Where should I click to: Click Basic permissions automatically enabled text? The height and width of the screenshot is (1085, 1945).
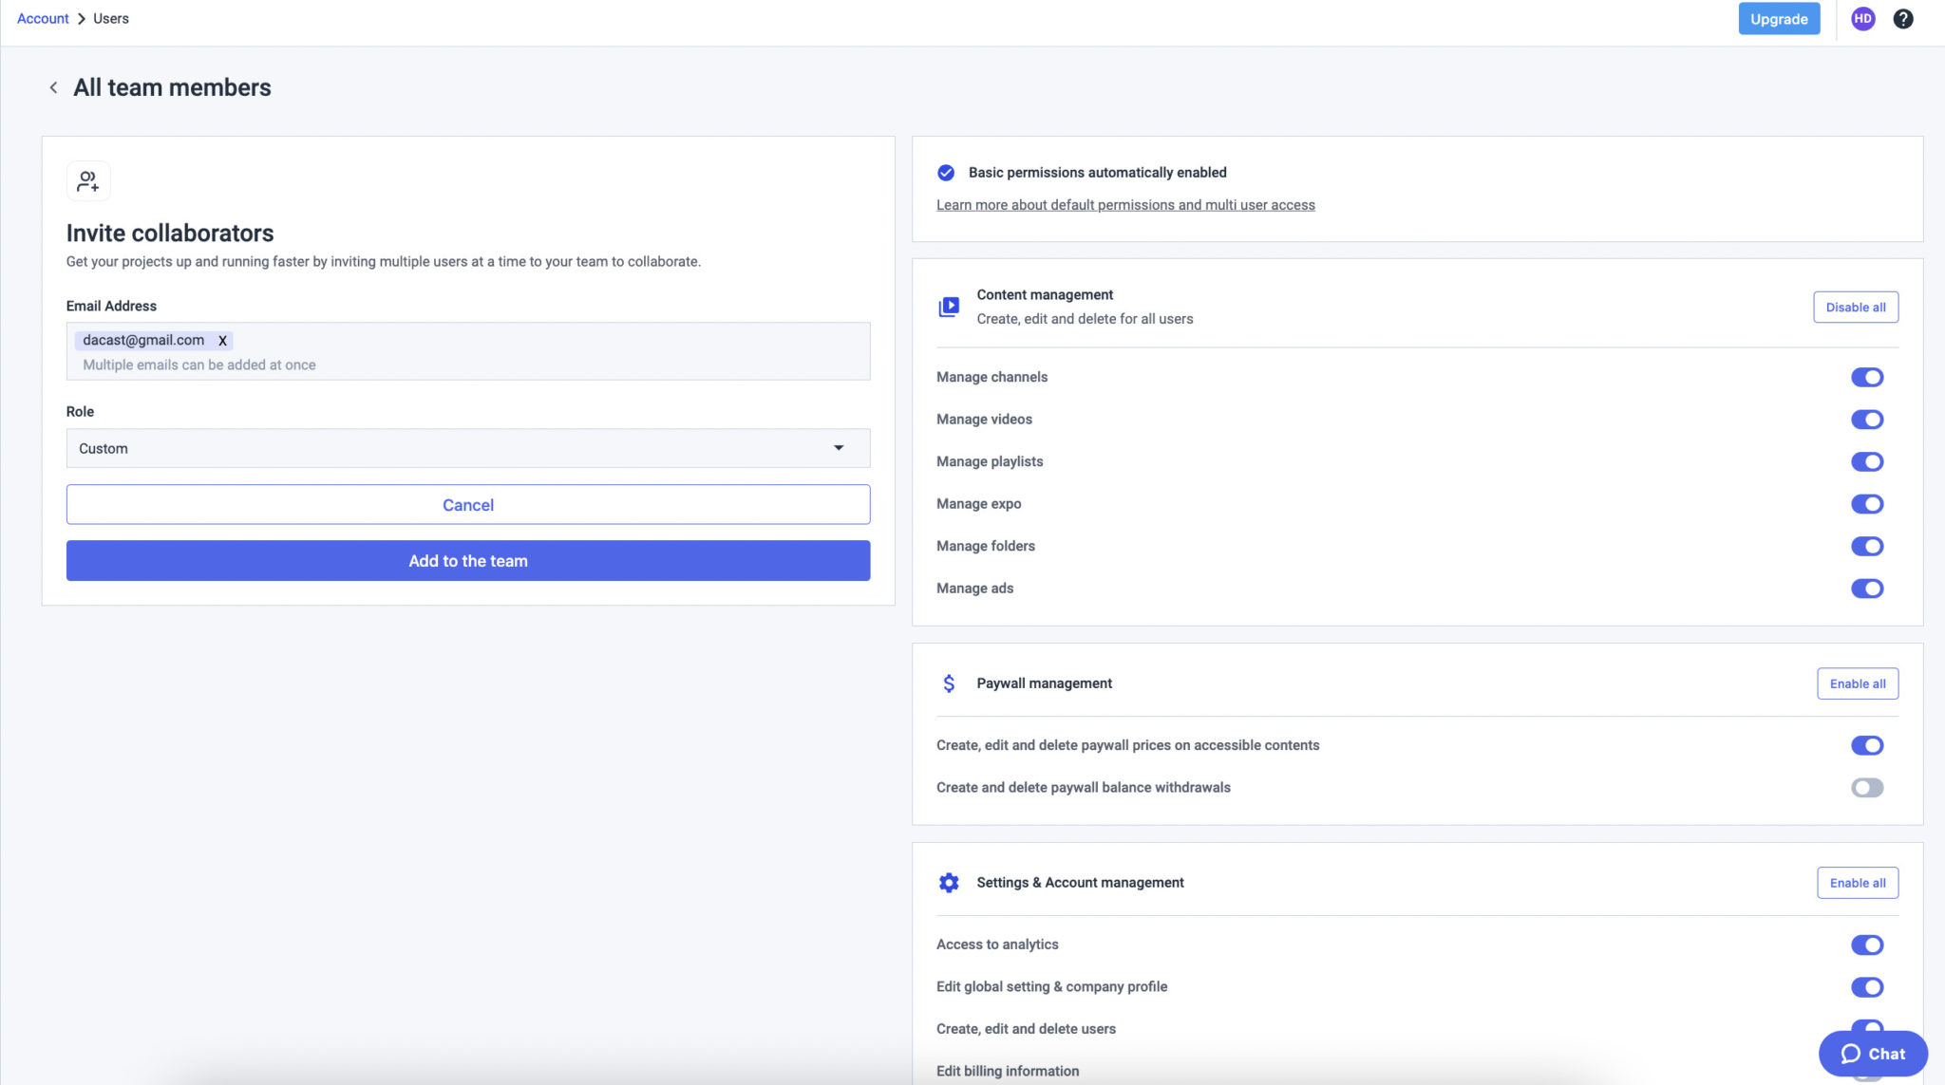tap(1097, 173)
